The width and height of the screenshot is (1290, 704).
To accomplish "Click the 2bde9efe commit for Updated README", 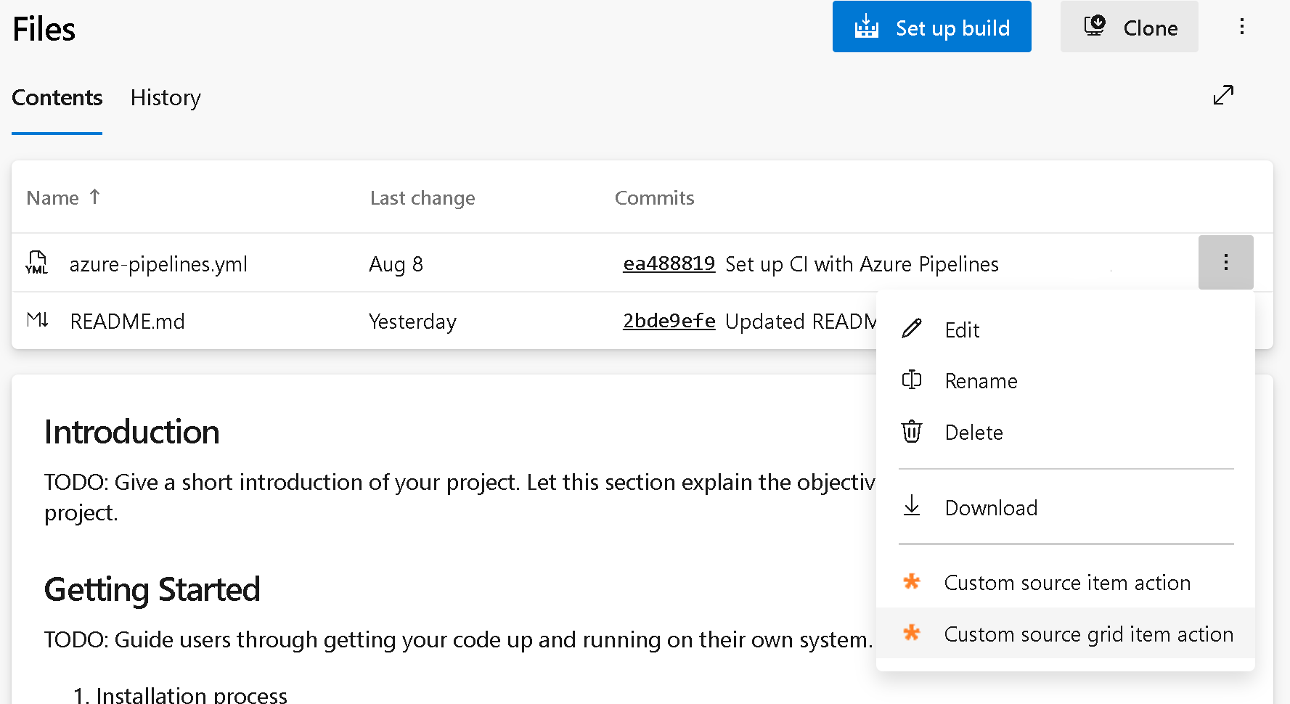I will (x=669, y=321).
